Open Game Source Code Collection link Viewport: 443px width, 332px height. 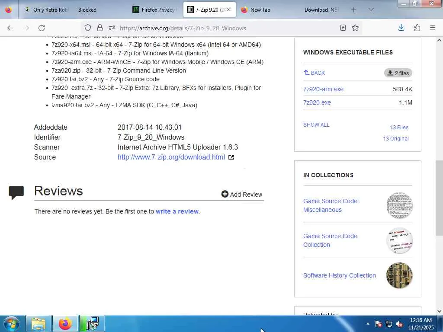(x=330, y=240)
